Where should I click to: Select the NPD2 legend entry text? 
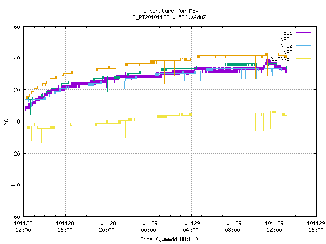pos(286,46)
